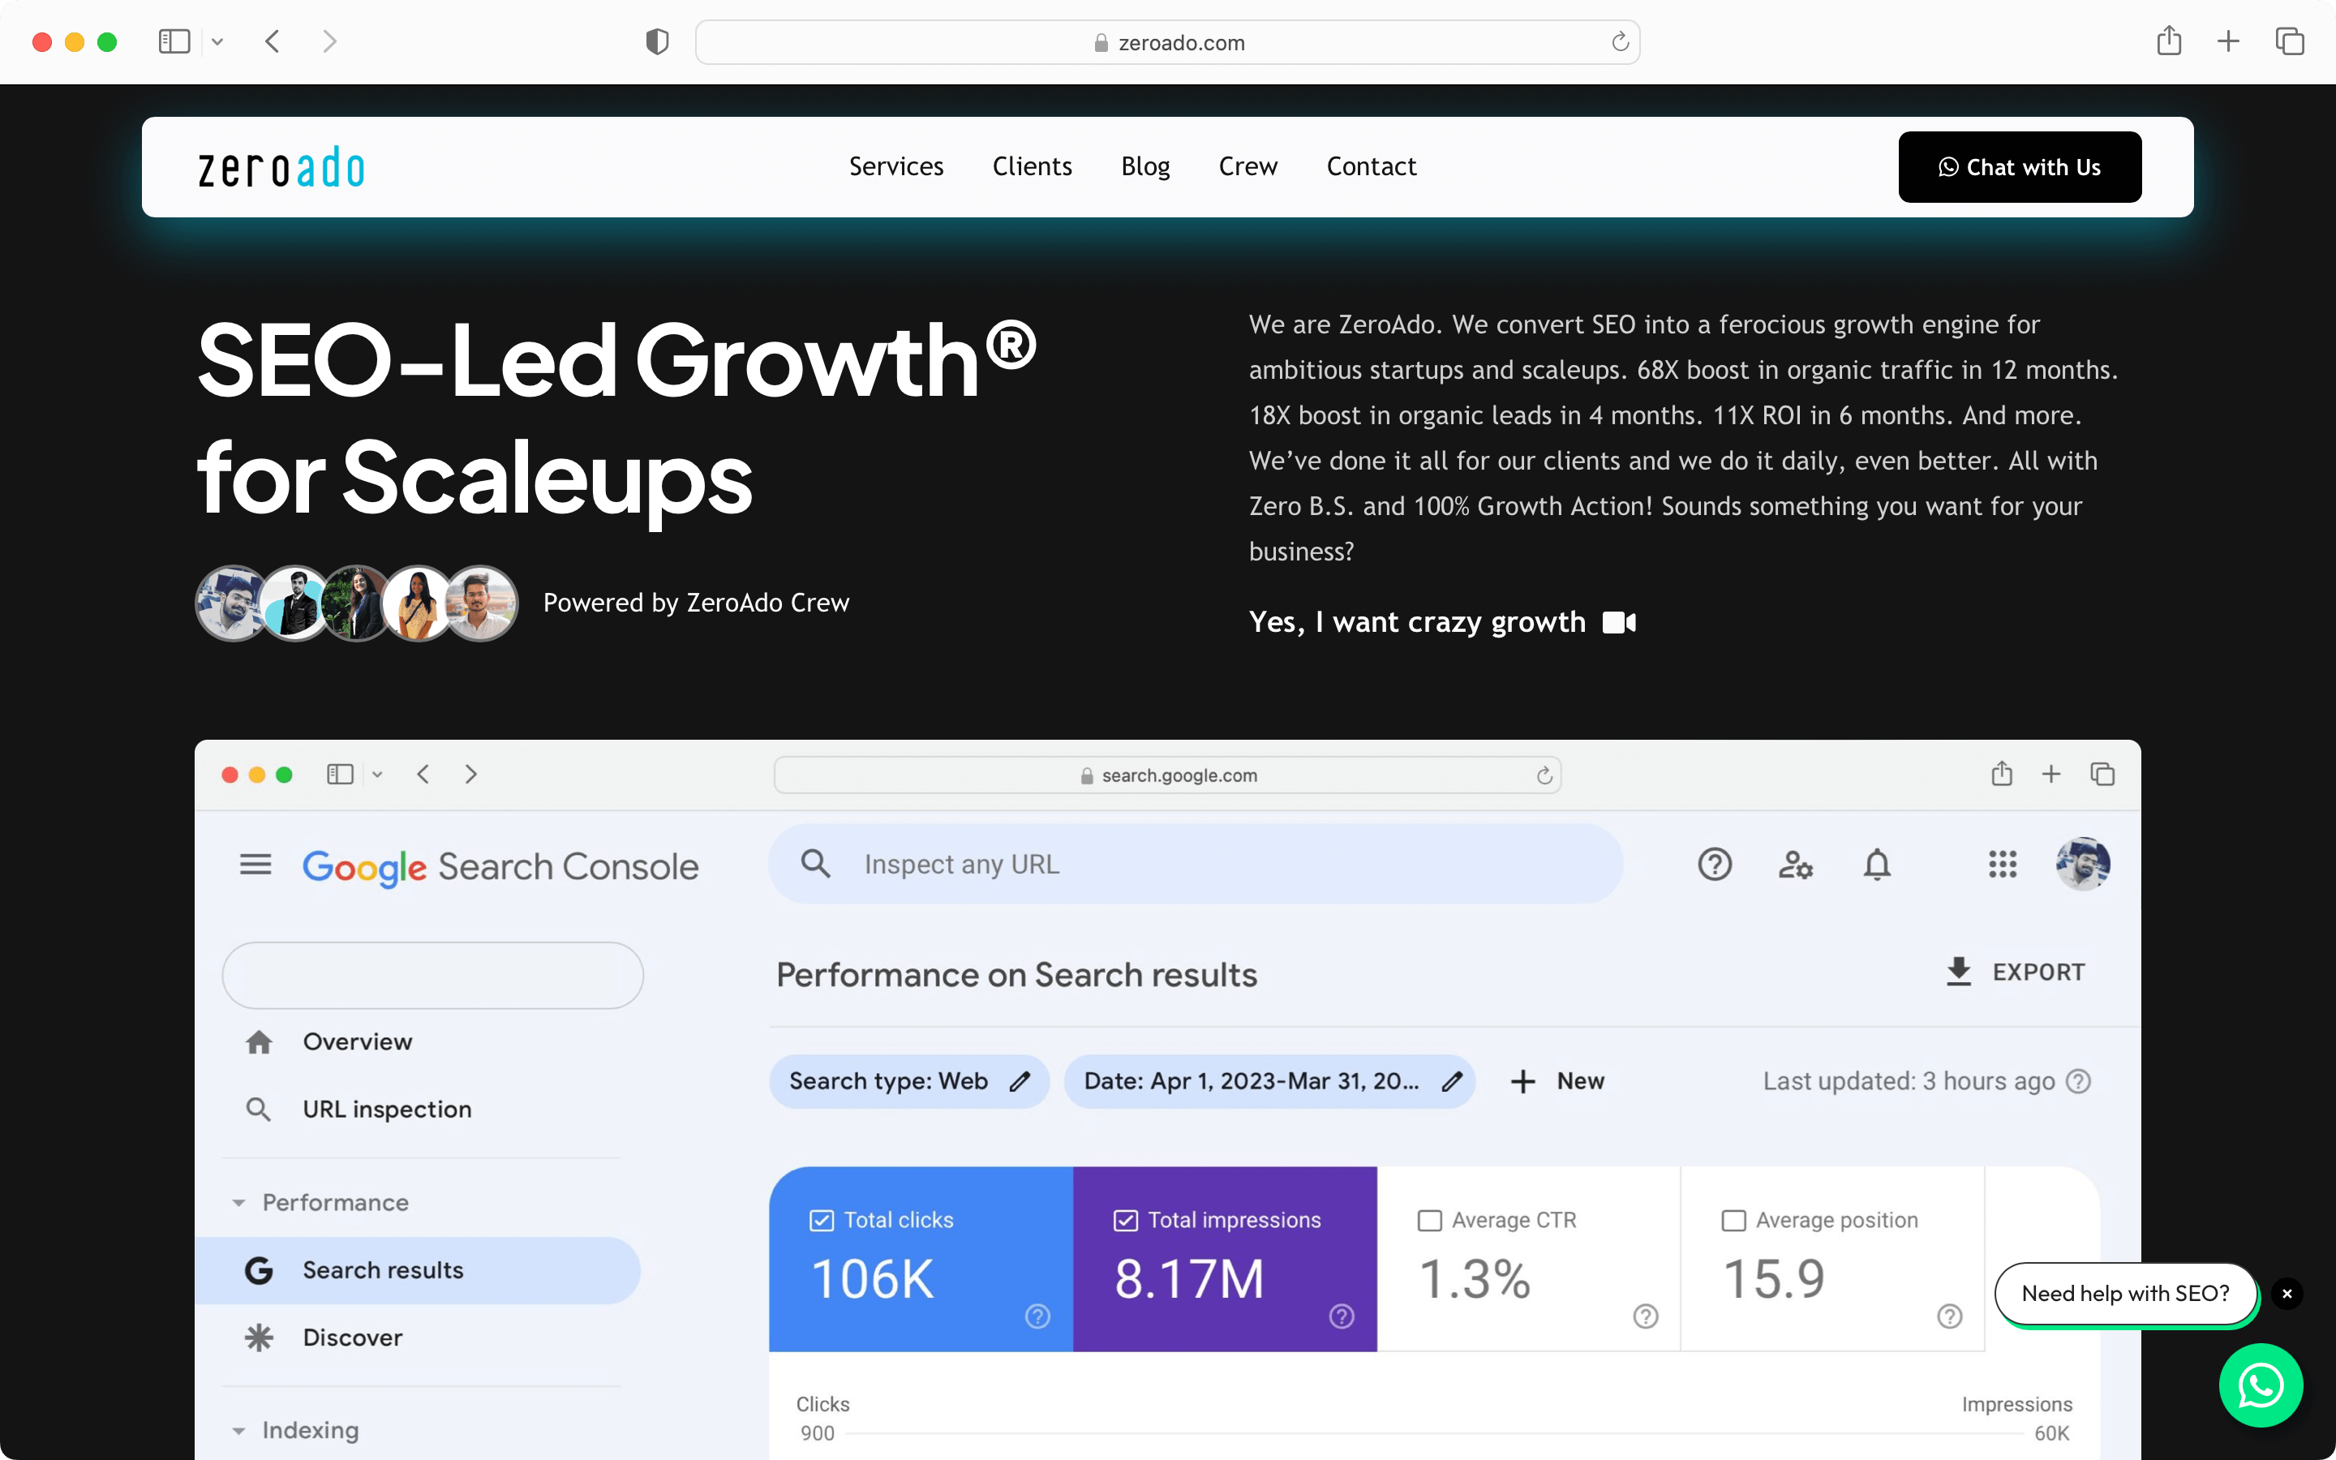The width and height of the screenshot is (2336, 1460).
Task: Click the Inspect any URL search field
Action: coord(1196,864)
